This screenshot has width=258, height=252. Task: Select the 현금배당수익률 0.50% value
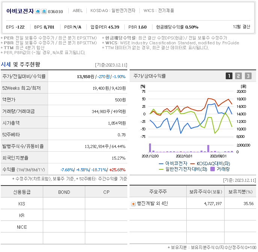point(177,27)
